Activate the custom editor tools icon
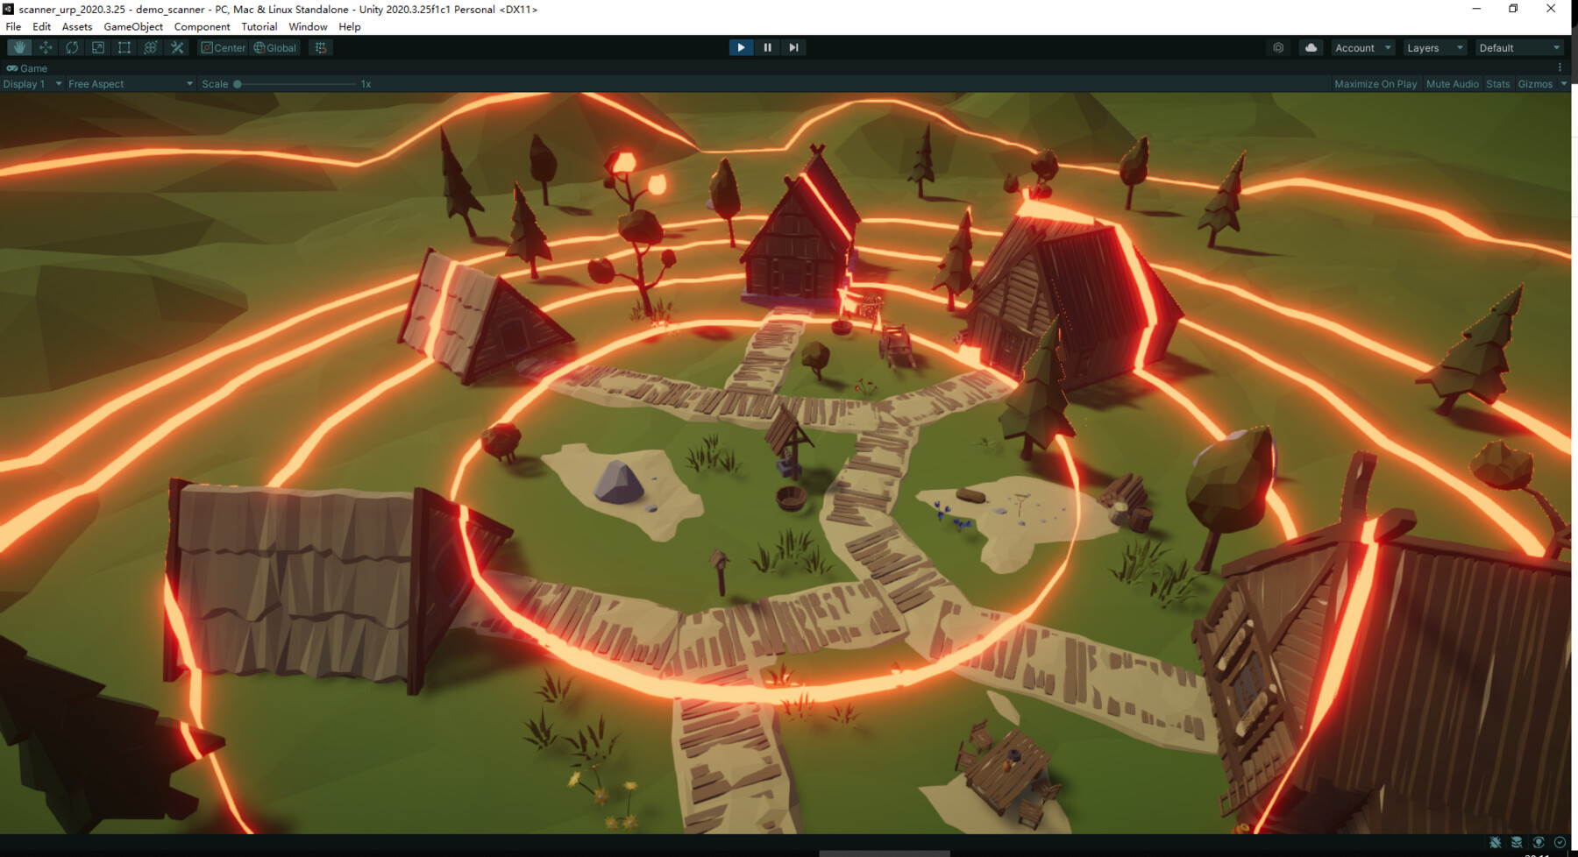This screenshot has width=1578, height=857. coord(177,47)
